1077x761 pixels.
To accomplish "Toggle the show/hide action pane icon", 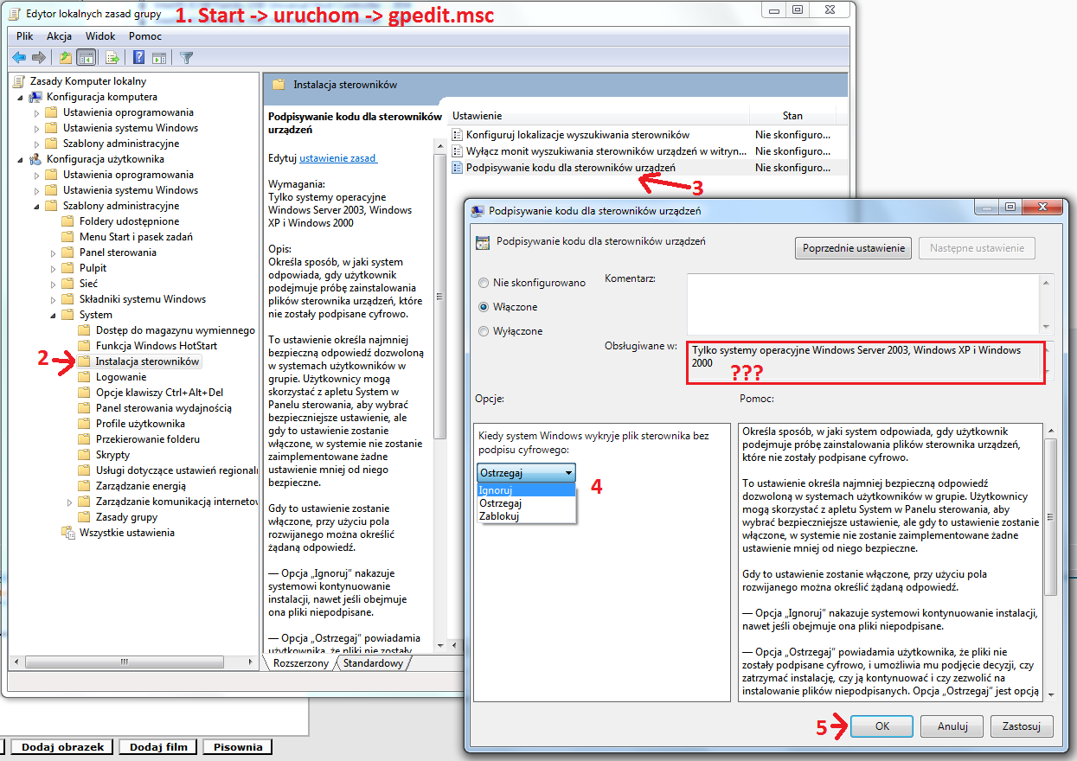I will [159, 58].
